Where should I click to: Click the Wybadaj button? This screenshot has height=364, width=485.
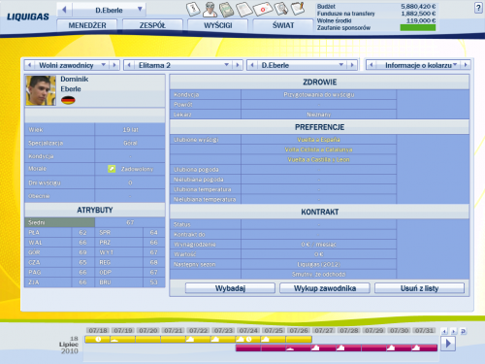pyautogui.click(x=230, y=288)
